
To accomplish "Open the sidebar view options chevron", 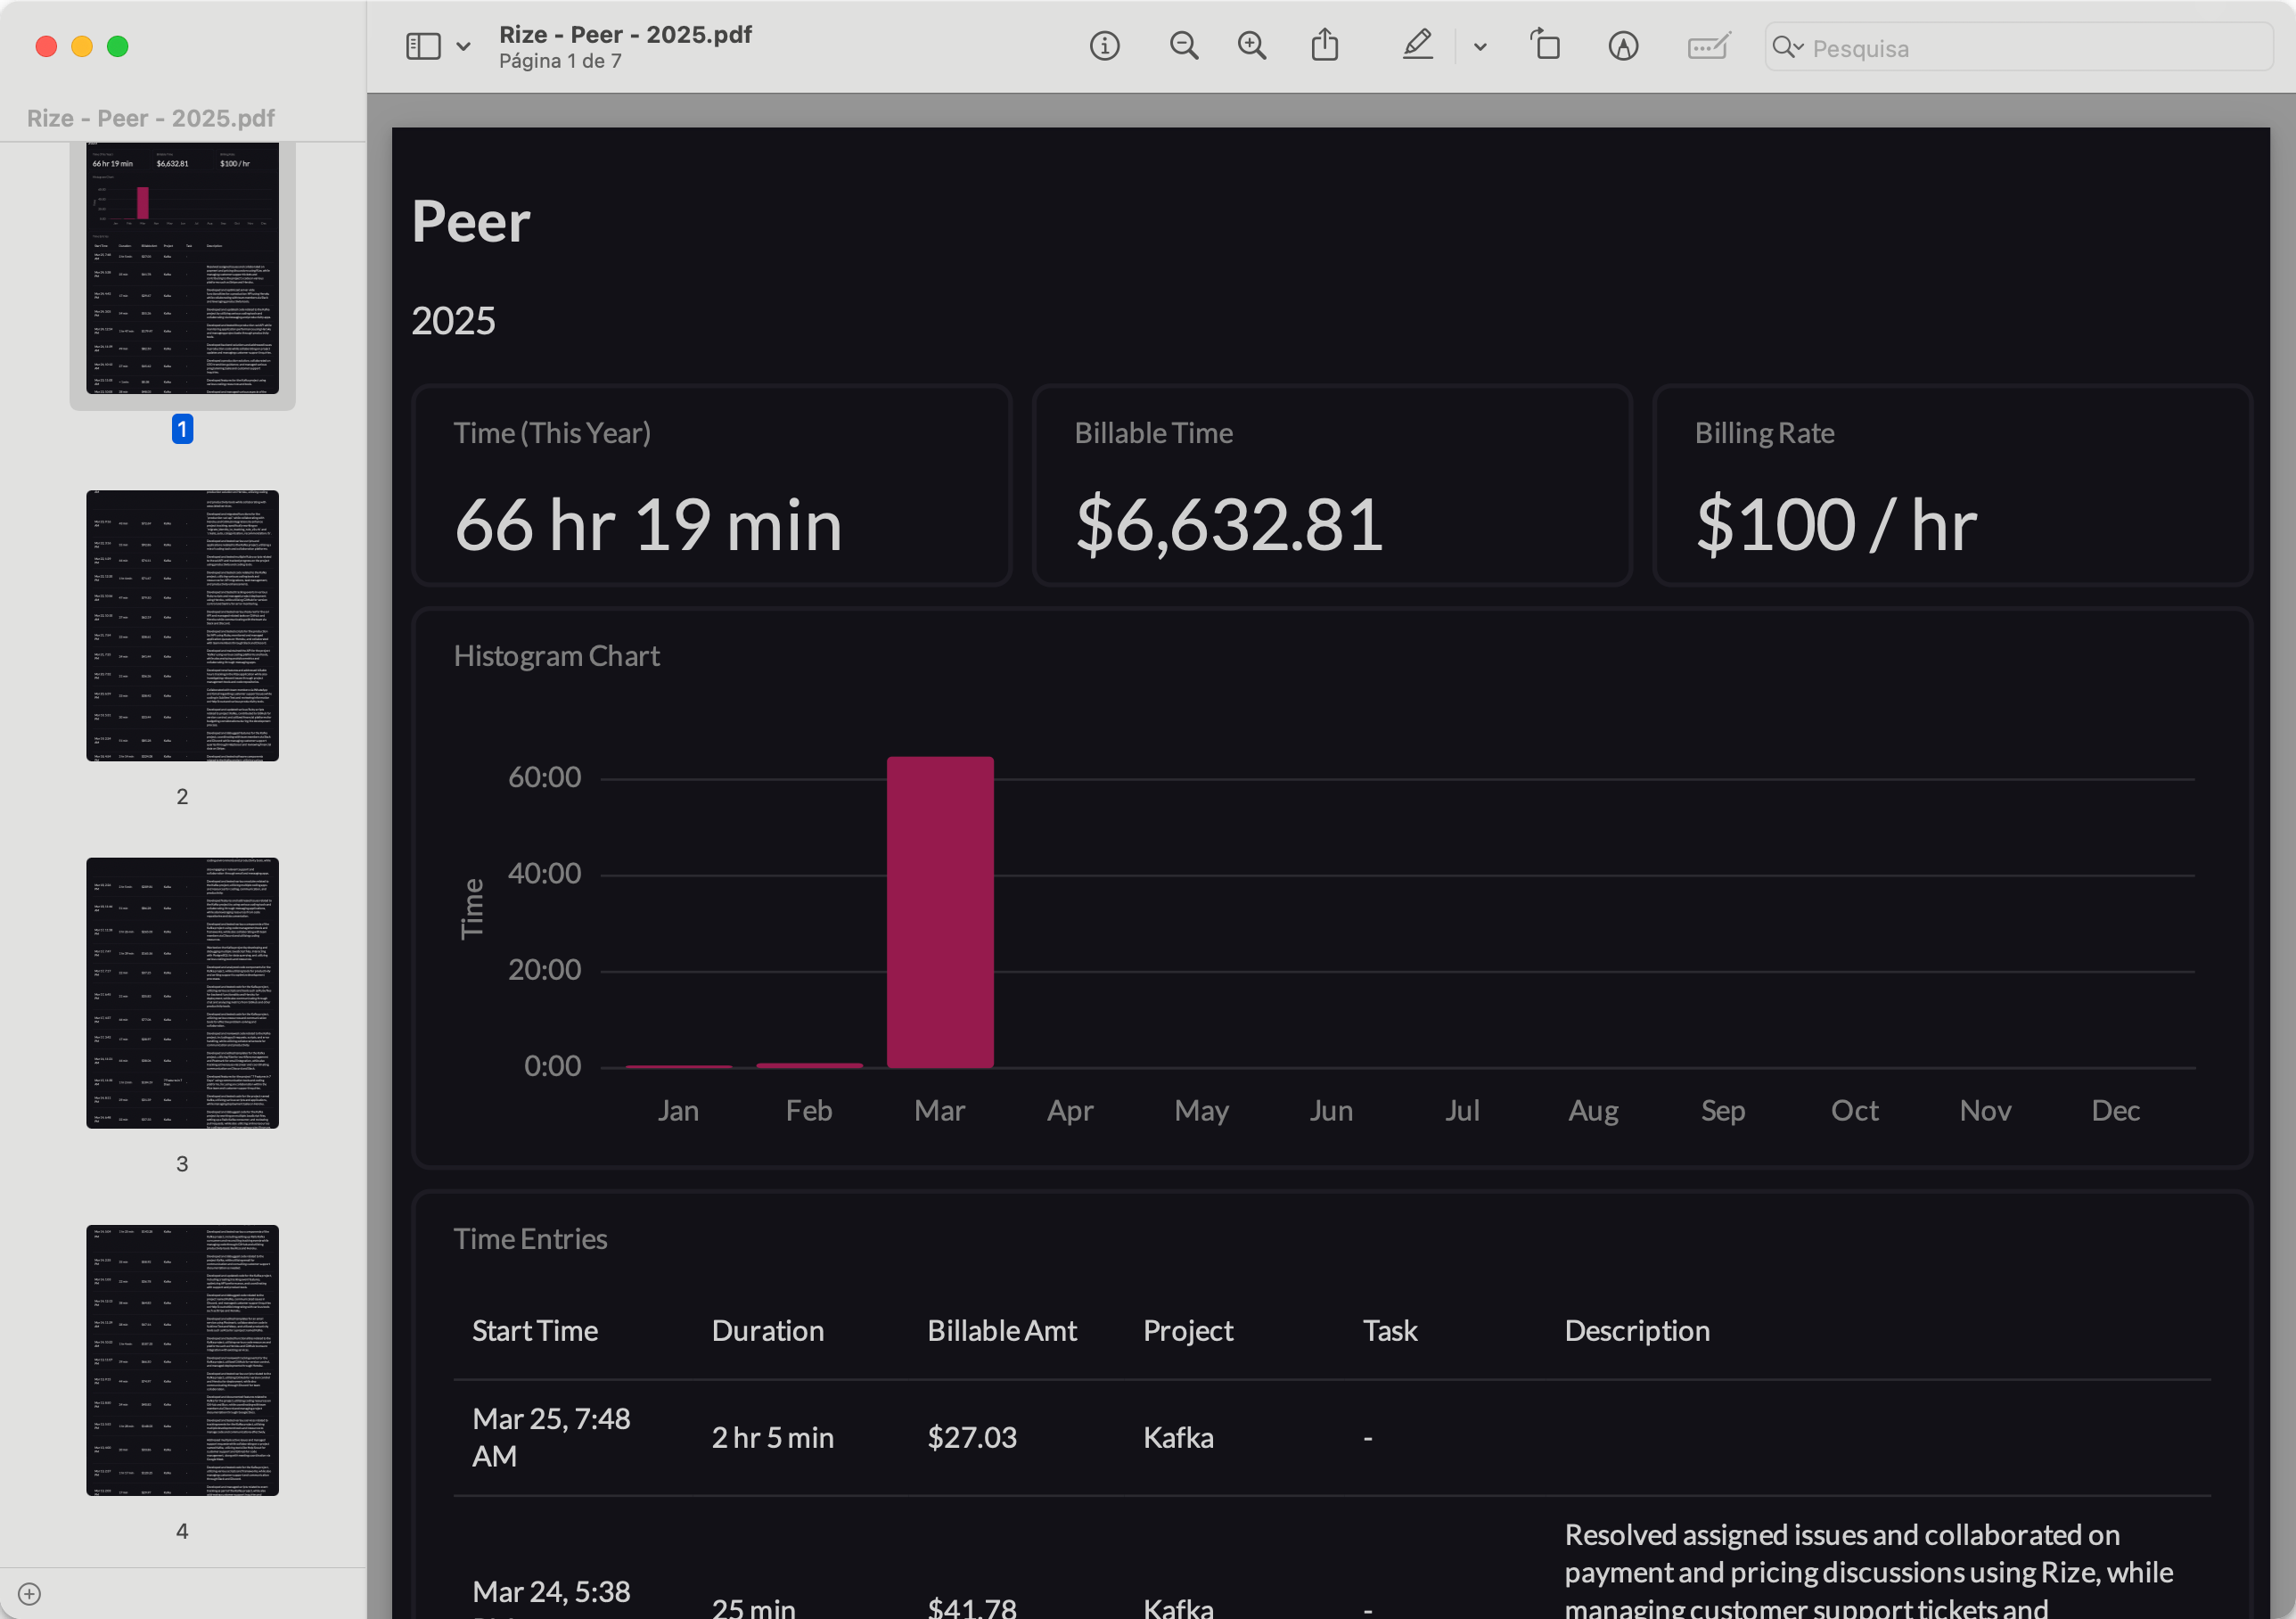I will pos(463,46).
